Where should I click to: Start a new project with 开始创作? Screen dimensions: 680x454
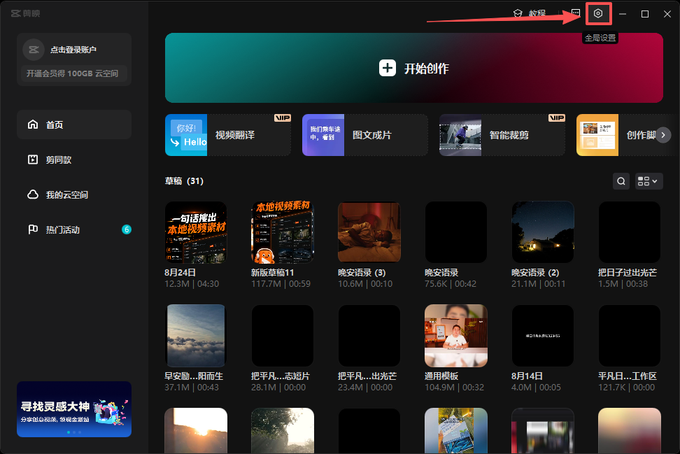point(413,68)
